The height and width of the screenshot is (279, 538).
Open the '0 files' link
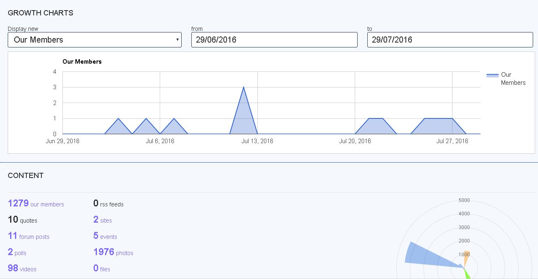click(x=102, y=268)
